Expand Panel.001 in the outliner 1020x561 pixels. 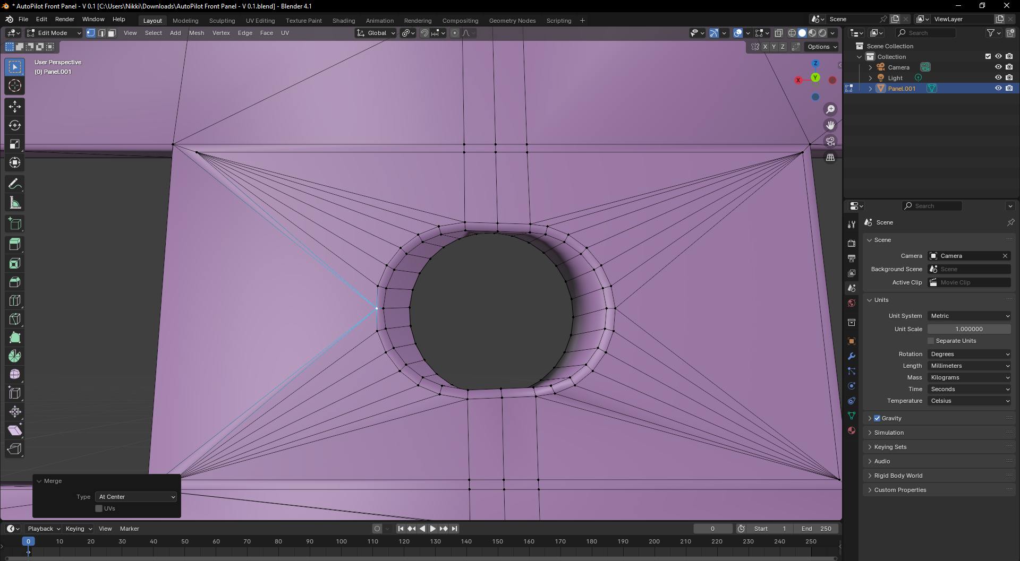(x=870, y=89)
